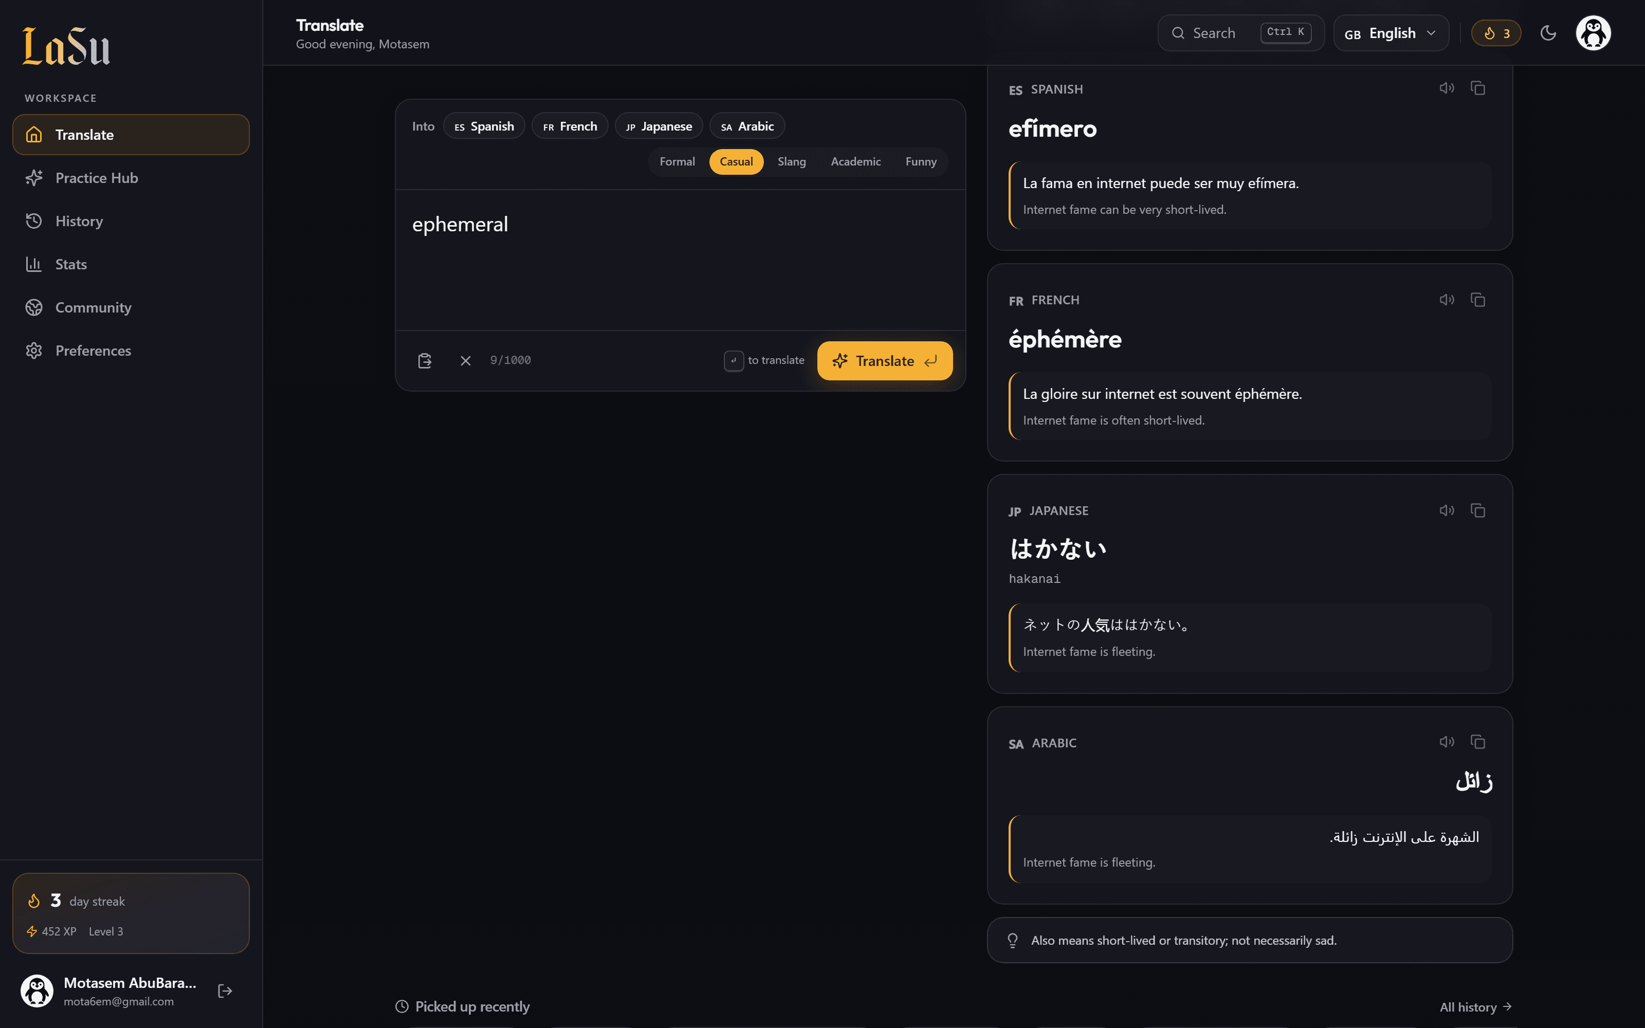Clear the input text with the X icon
Viewport: 1645px width, 1028px height.
[466, 360]
